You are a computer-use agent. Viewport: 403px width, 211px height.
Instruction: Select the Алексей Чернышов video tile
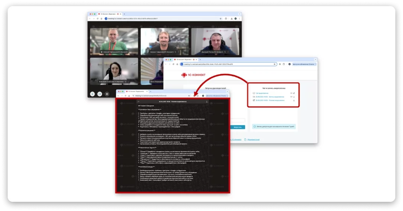[114, 42]
